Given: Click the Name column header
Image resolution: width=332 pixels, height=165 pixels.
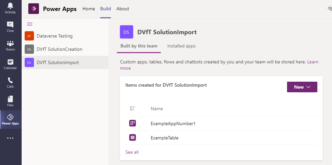Looking at the screenshot, I should tap(157, 109).
